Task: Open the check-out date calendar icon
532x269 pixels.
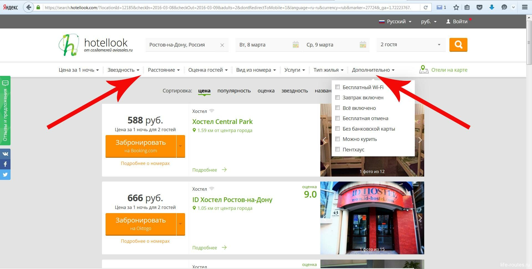Action: 363,45
